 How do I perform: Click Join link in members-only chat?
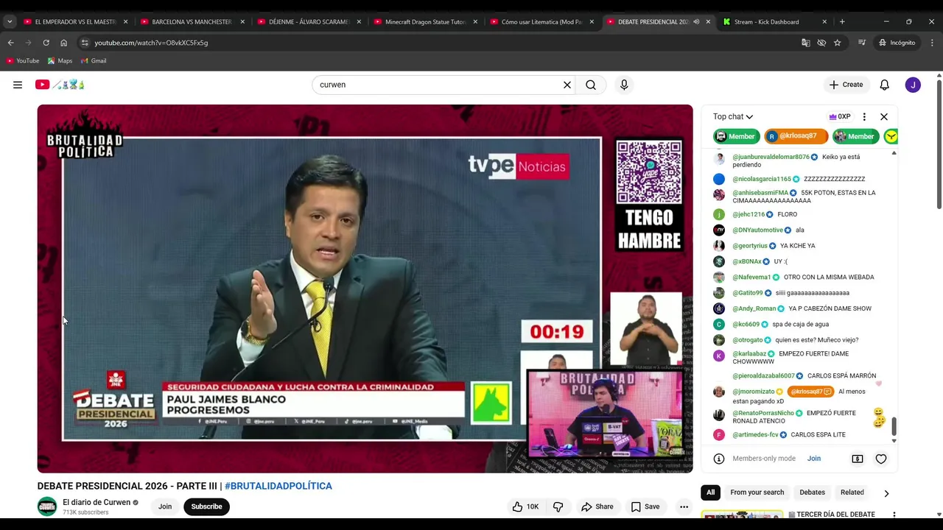[x=814, y=459]
